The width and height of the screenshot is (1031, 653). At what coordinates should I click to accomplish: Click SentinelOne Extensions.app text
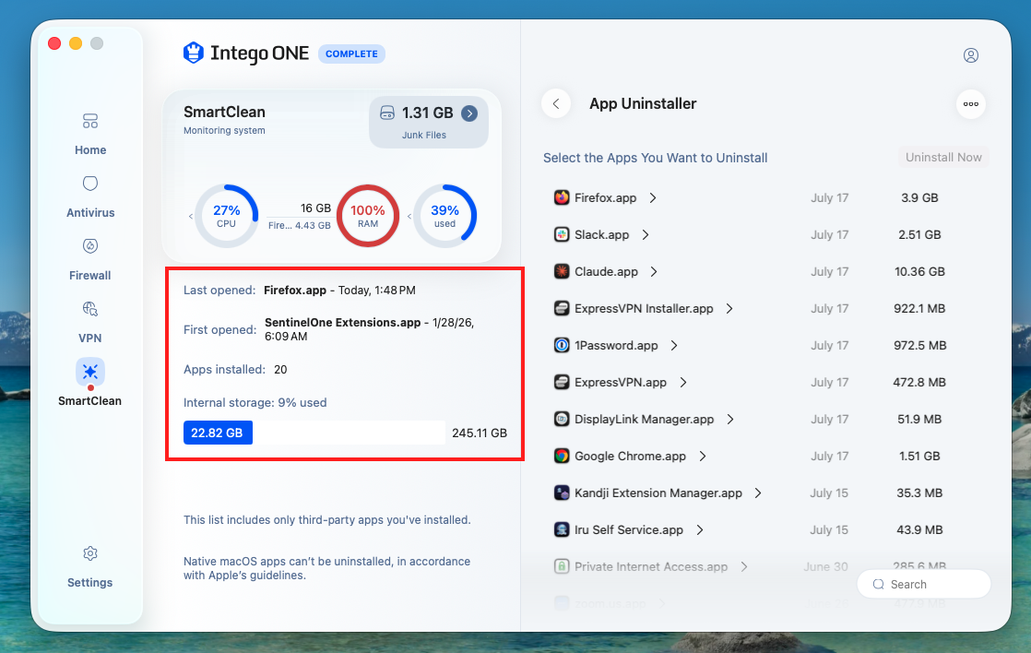coord(342,322)
